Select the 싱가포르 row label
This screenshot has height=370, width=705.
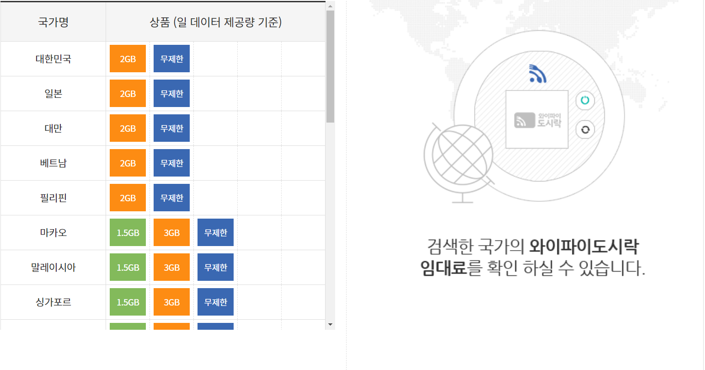pyautogui.click(x=53, y=302)
